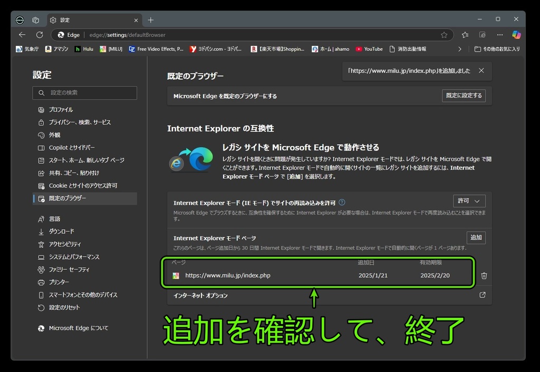This screenshot has height=372, width=540.
Task: Select 既定のブラウザー in the sidebar
Action: point(85,199)
